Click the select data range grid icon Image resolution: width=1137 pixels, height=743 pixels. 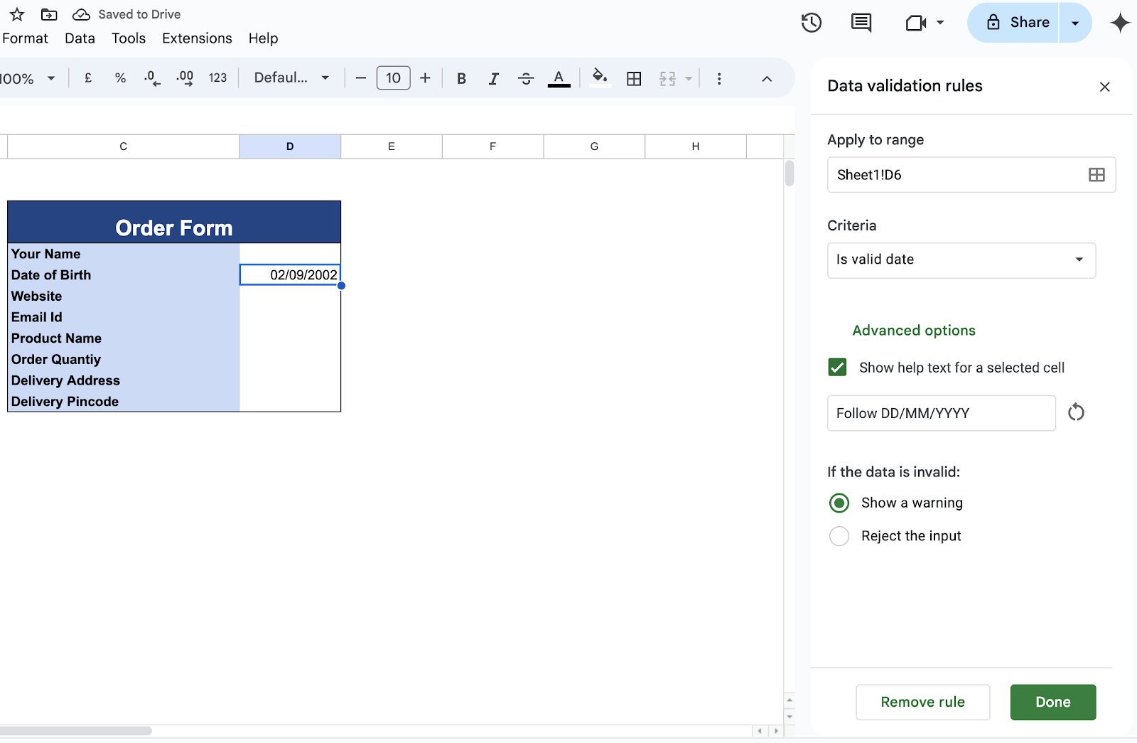pyautogui.click(x=1096, y=175)
